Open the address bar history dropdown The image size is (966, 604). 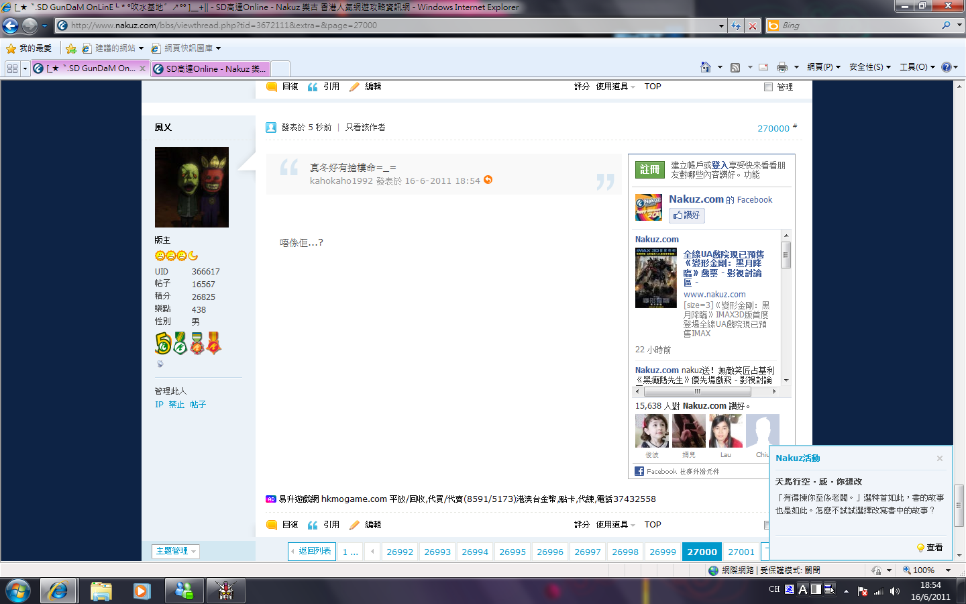[x=721, y=26]
